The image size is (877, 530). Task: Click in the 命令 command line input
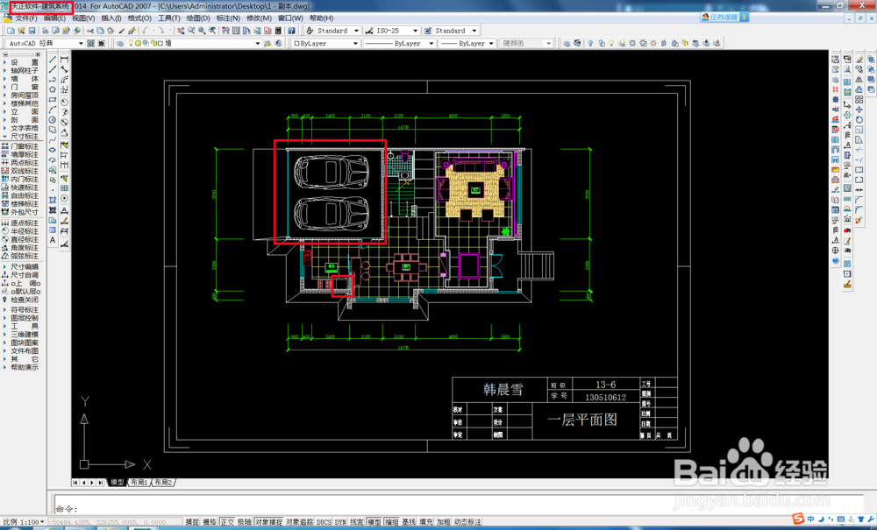[x=438, y=508]
